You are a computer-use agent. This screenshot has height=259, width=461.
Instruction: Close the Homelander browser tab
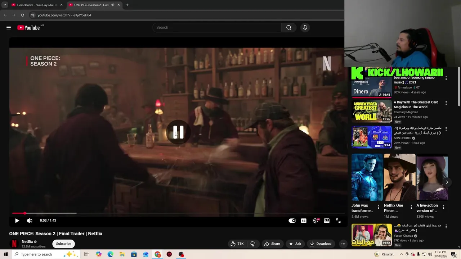click(61, 5)
